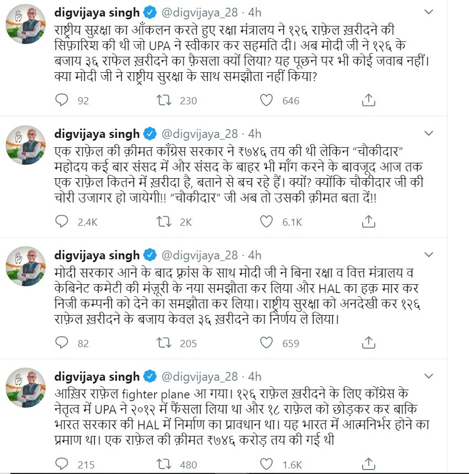This screenshot has height=474, width=469.
Task: Reply to the tweet with 82 comments
Action: [62, 343]
